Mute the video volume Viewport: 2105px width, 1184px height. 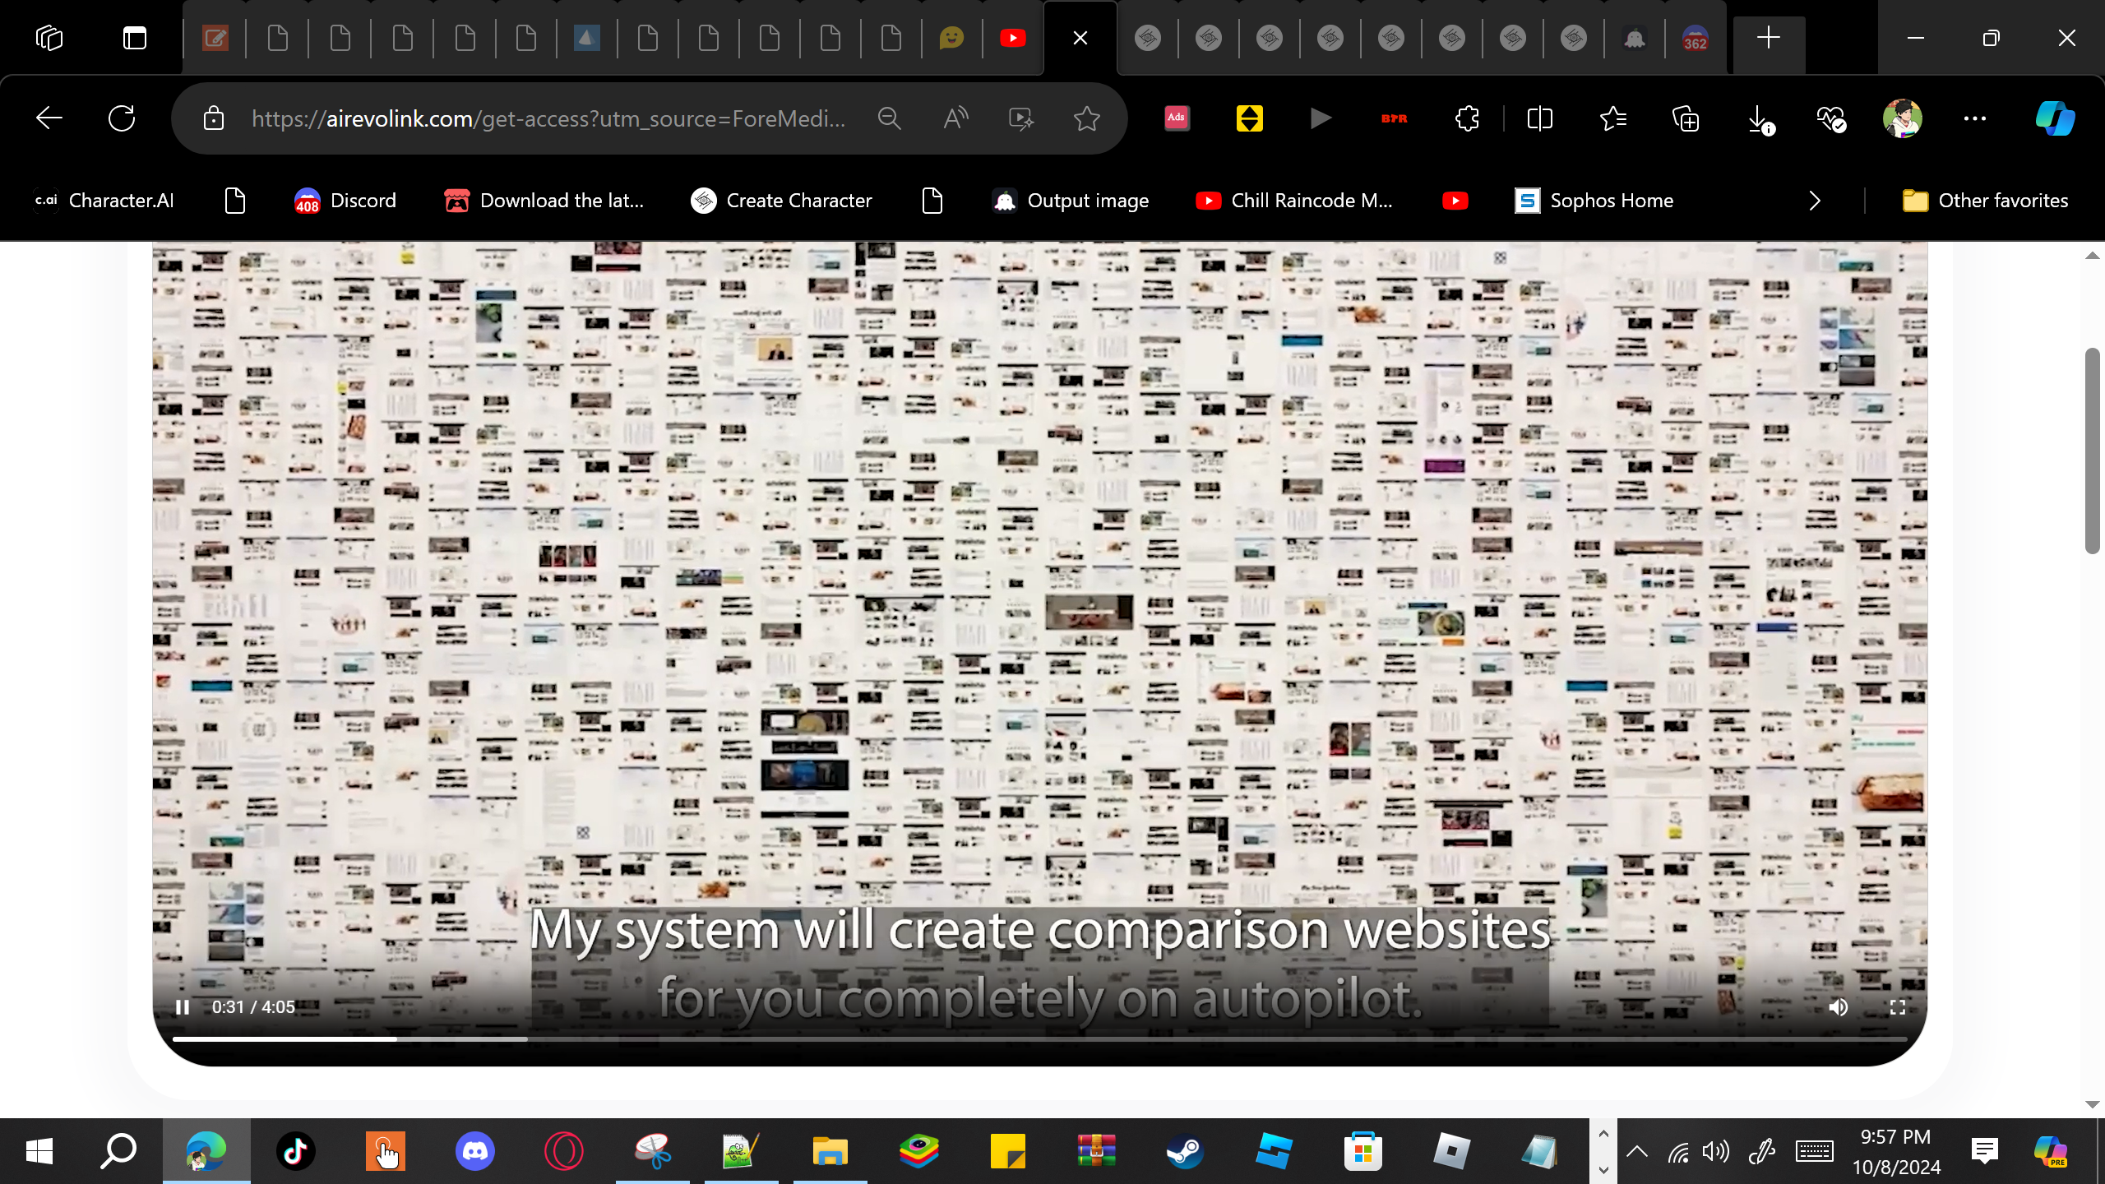click(x=1839, y=1007)
